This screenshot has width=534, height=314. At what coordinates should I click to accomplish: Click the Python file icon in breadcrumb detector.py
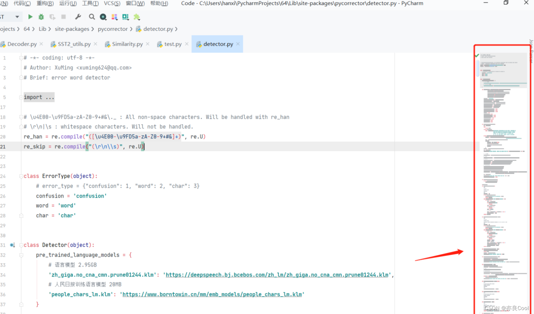pyautogui.click(x=138, y=29)
